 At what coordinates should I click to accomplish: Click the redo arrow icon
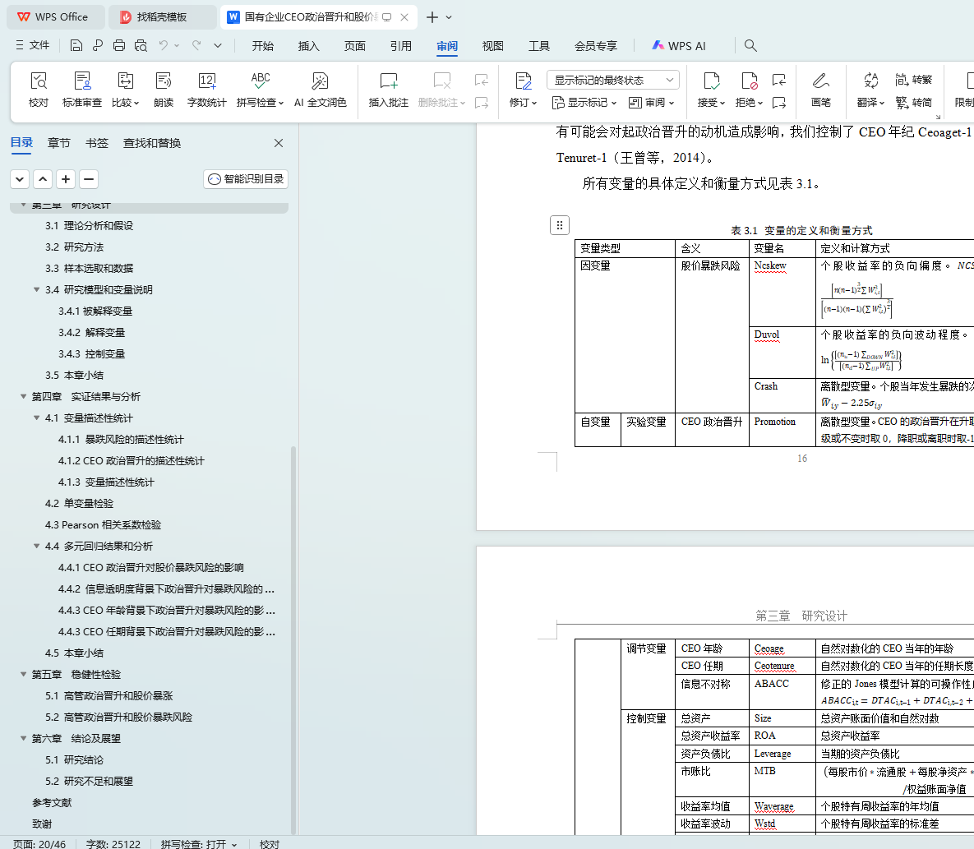tap(196, 45)
